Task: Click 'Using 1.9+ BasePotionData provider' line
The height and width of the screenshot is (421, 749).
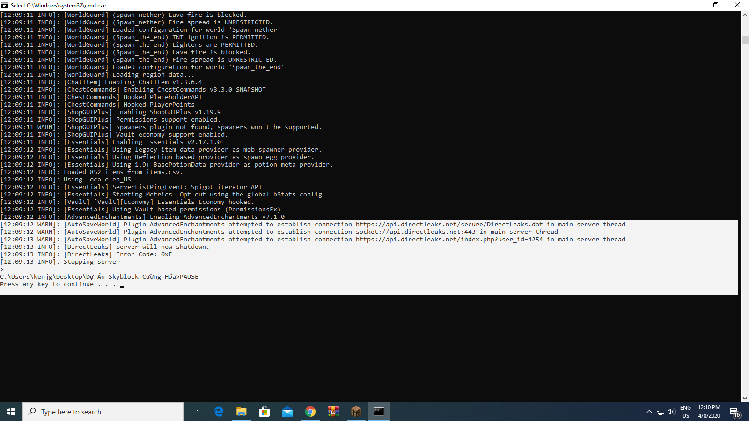Action: [x=167, y=165]
